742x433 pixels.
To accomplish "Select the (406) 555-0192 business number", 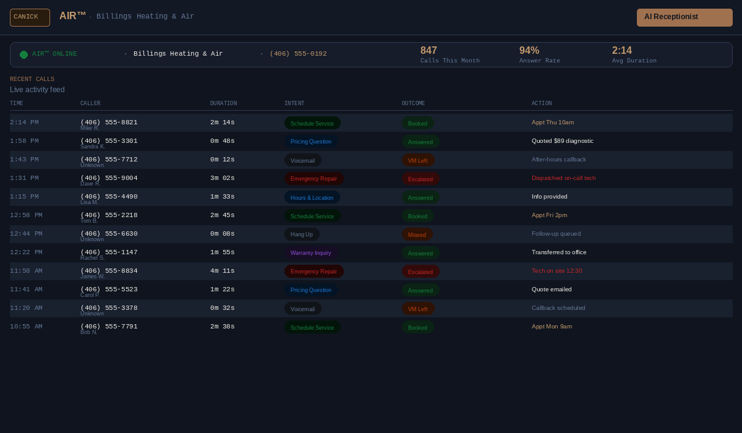I will click(298, 54).
